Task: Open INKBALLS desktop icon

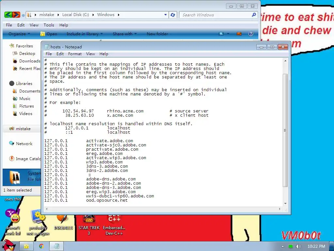Action: (63, 222)
